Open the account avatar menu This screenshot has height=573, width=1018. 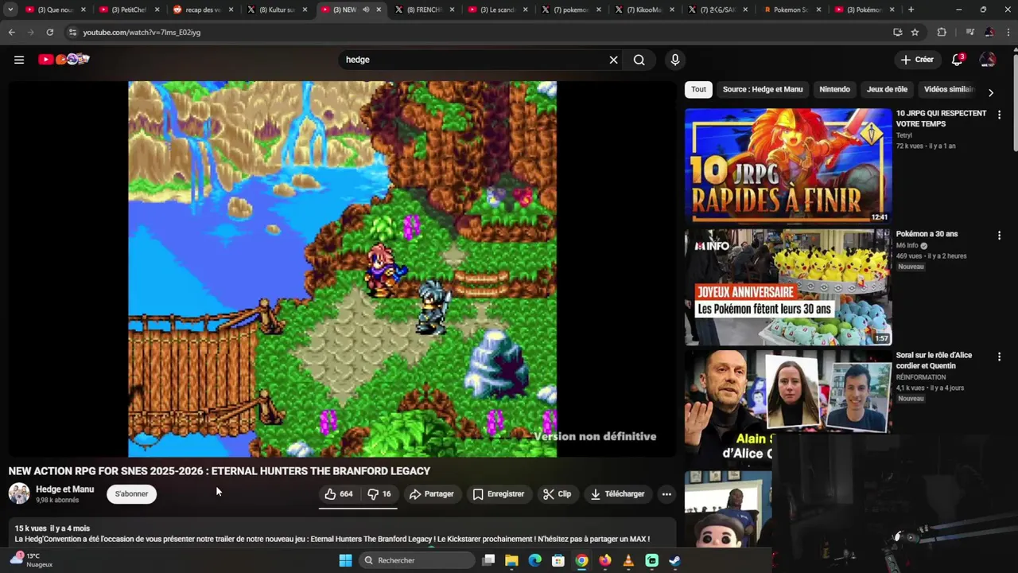coord(988,60)
